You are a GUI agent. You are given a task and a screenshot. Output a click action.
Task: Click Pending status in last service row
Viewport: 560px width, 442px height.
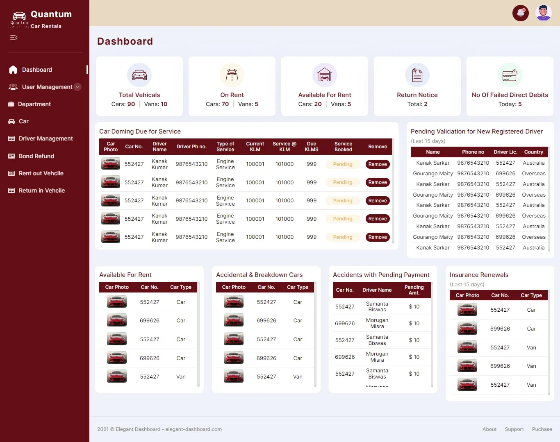click(343, 237)
